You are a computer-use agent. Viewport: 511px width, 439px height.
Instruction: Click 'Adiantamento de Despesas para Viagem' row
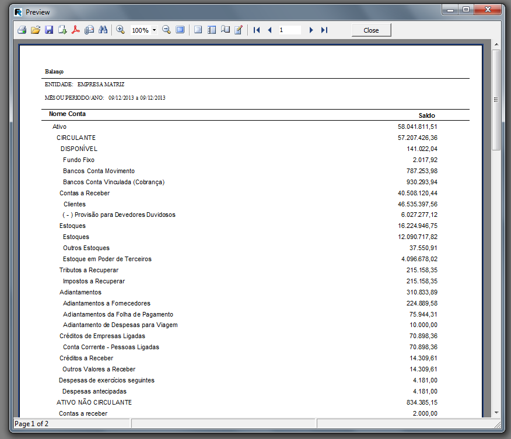(120, 325)
